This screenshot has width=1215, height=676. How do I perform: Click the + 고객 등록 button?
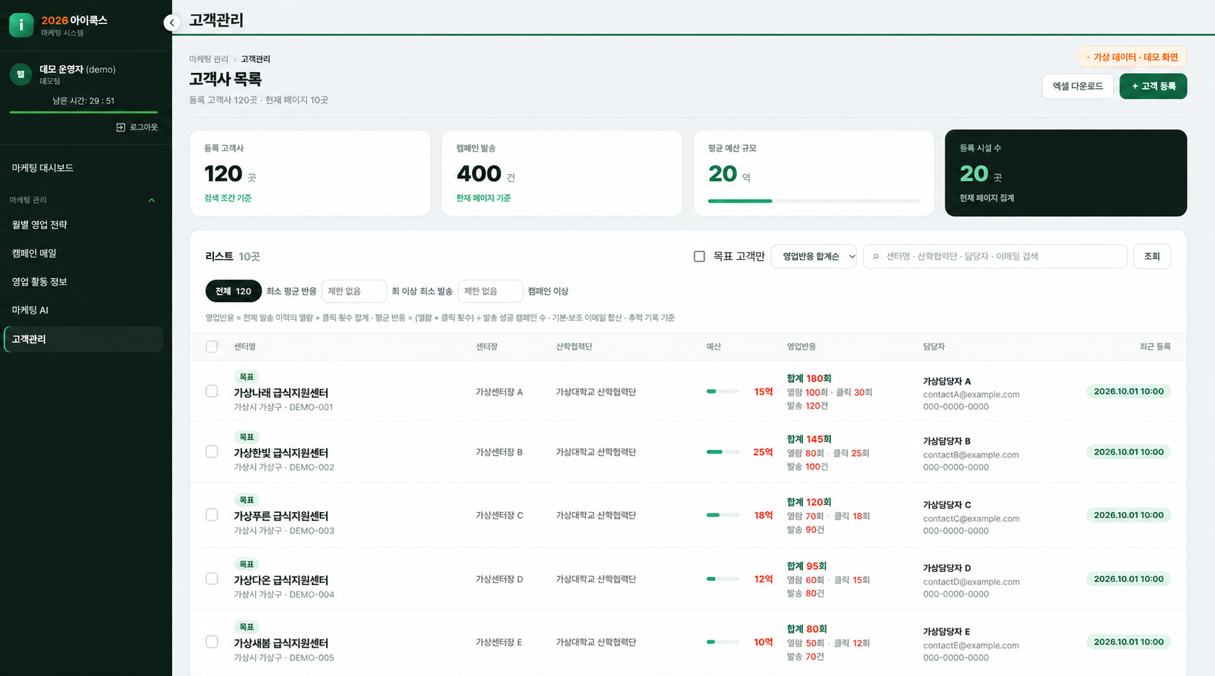pos(1153,86)
